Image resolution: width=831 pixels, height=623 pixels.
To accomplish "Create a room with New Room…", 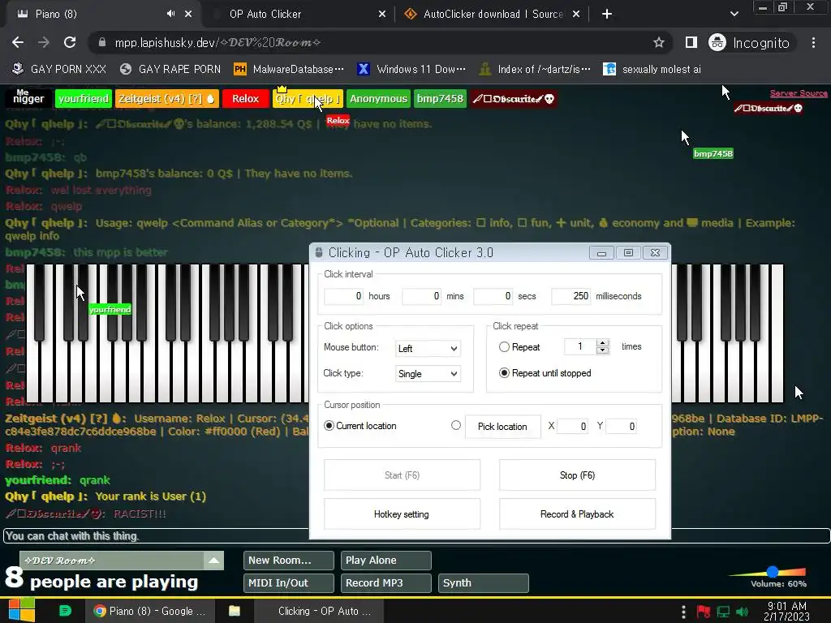I will 289,560.
